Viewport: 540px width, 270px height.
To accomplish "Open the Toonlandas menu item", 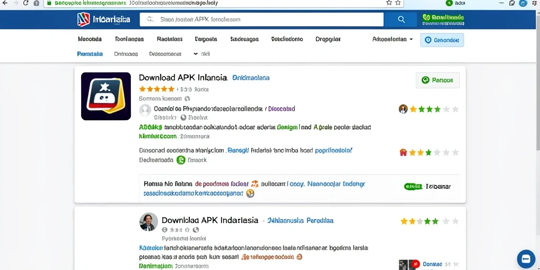I will 130,39.
